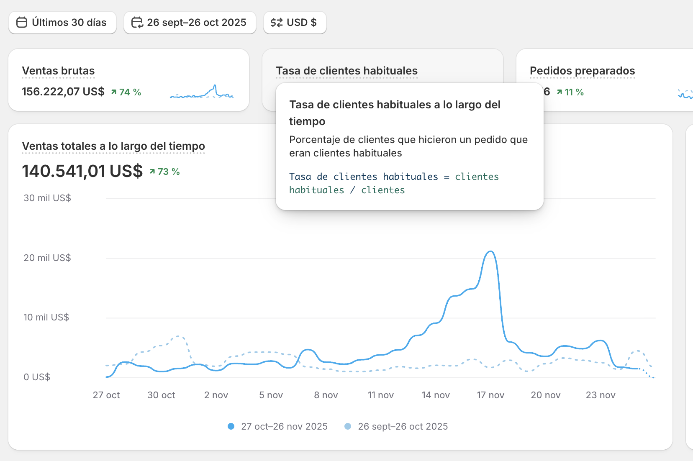Click the sales peak above 17 nov on the chart
The height and width of the screenshot is (461, 693).
[x=490, y=252]
